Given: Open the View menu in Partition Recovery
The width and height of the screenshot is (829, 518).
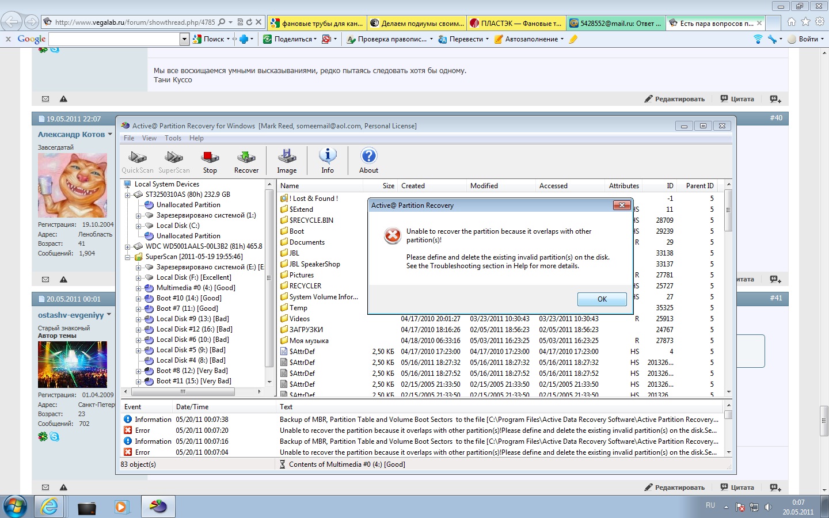Looking at the screenshot, I should coord(149,138).
